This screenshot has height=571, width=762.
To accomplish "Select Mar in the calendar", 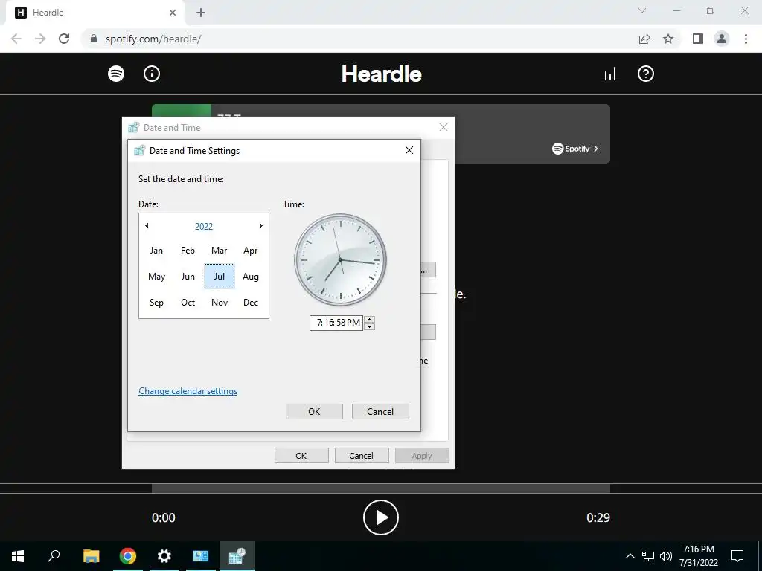I will [220, 251].
